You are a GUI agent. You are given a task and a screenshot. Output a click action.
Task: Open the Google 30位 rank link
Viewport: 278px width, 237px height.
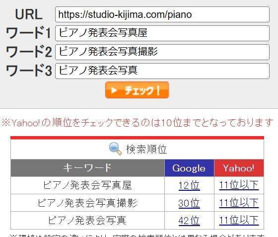point(189,203)
